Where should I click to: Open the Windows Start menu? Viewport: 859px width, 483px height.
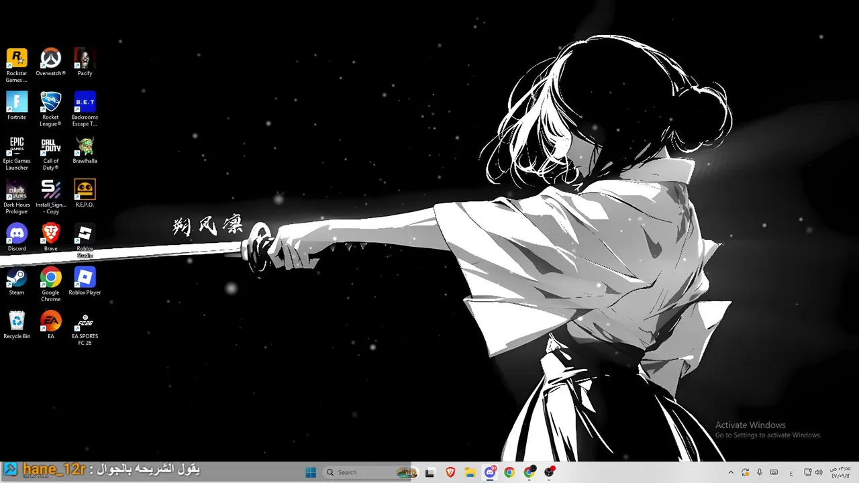pos(311,472)
